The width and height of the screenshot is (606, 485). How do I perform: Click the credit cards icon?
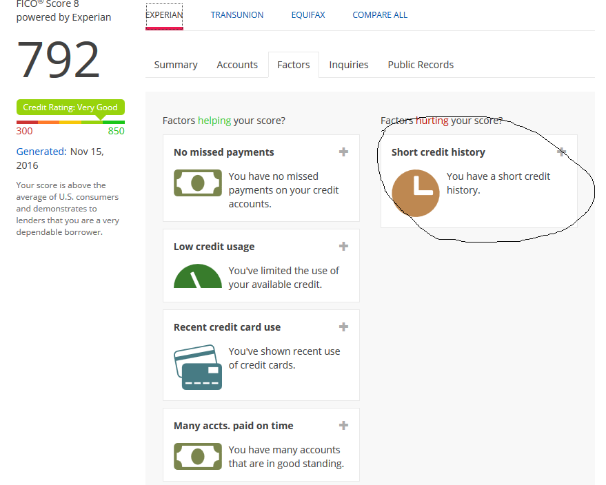197,367
